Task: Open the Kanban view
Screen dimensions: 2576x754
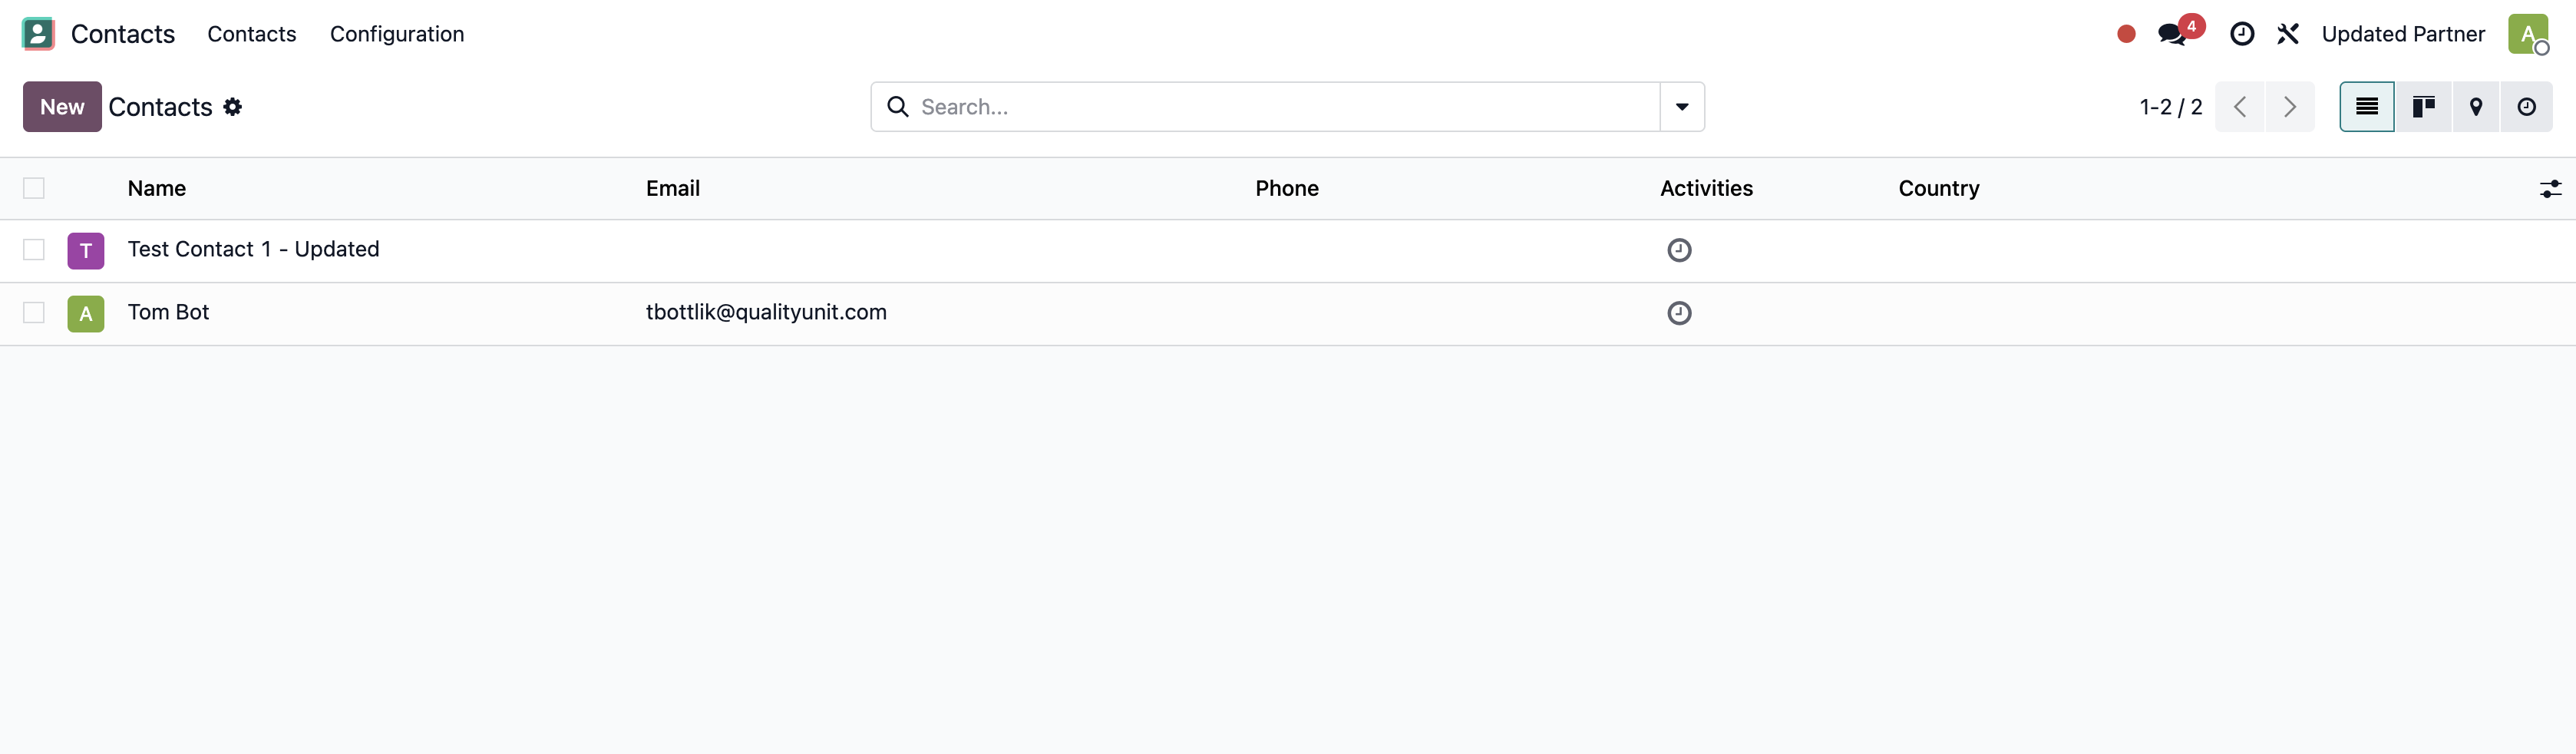Action: click(x=2424, y=106)
